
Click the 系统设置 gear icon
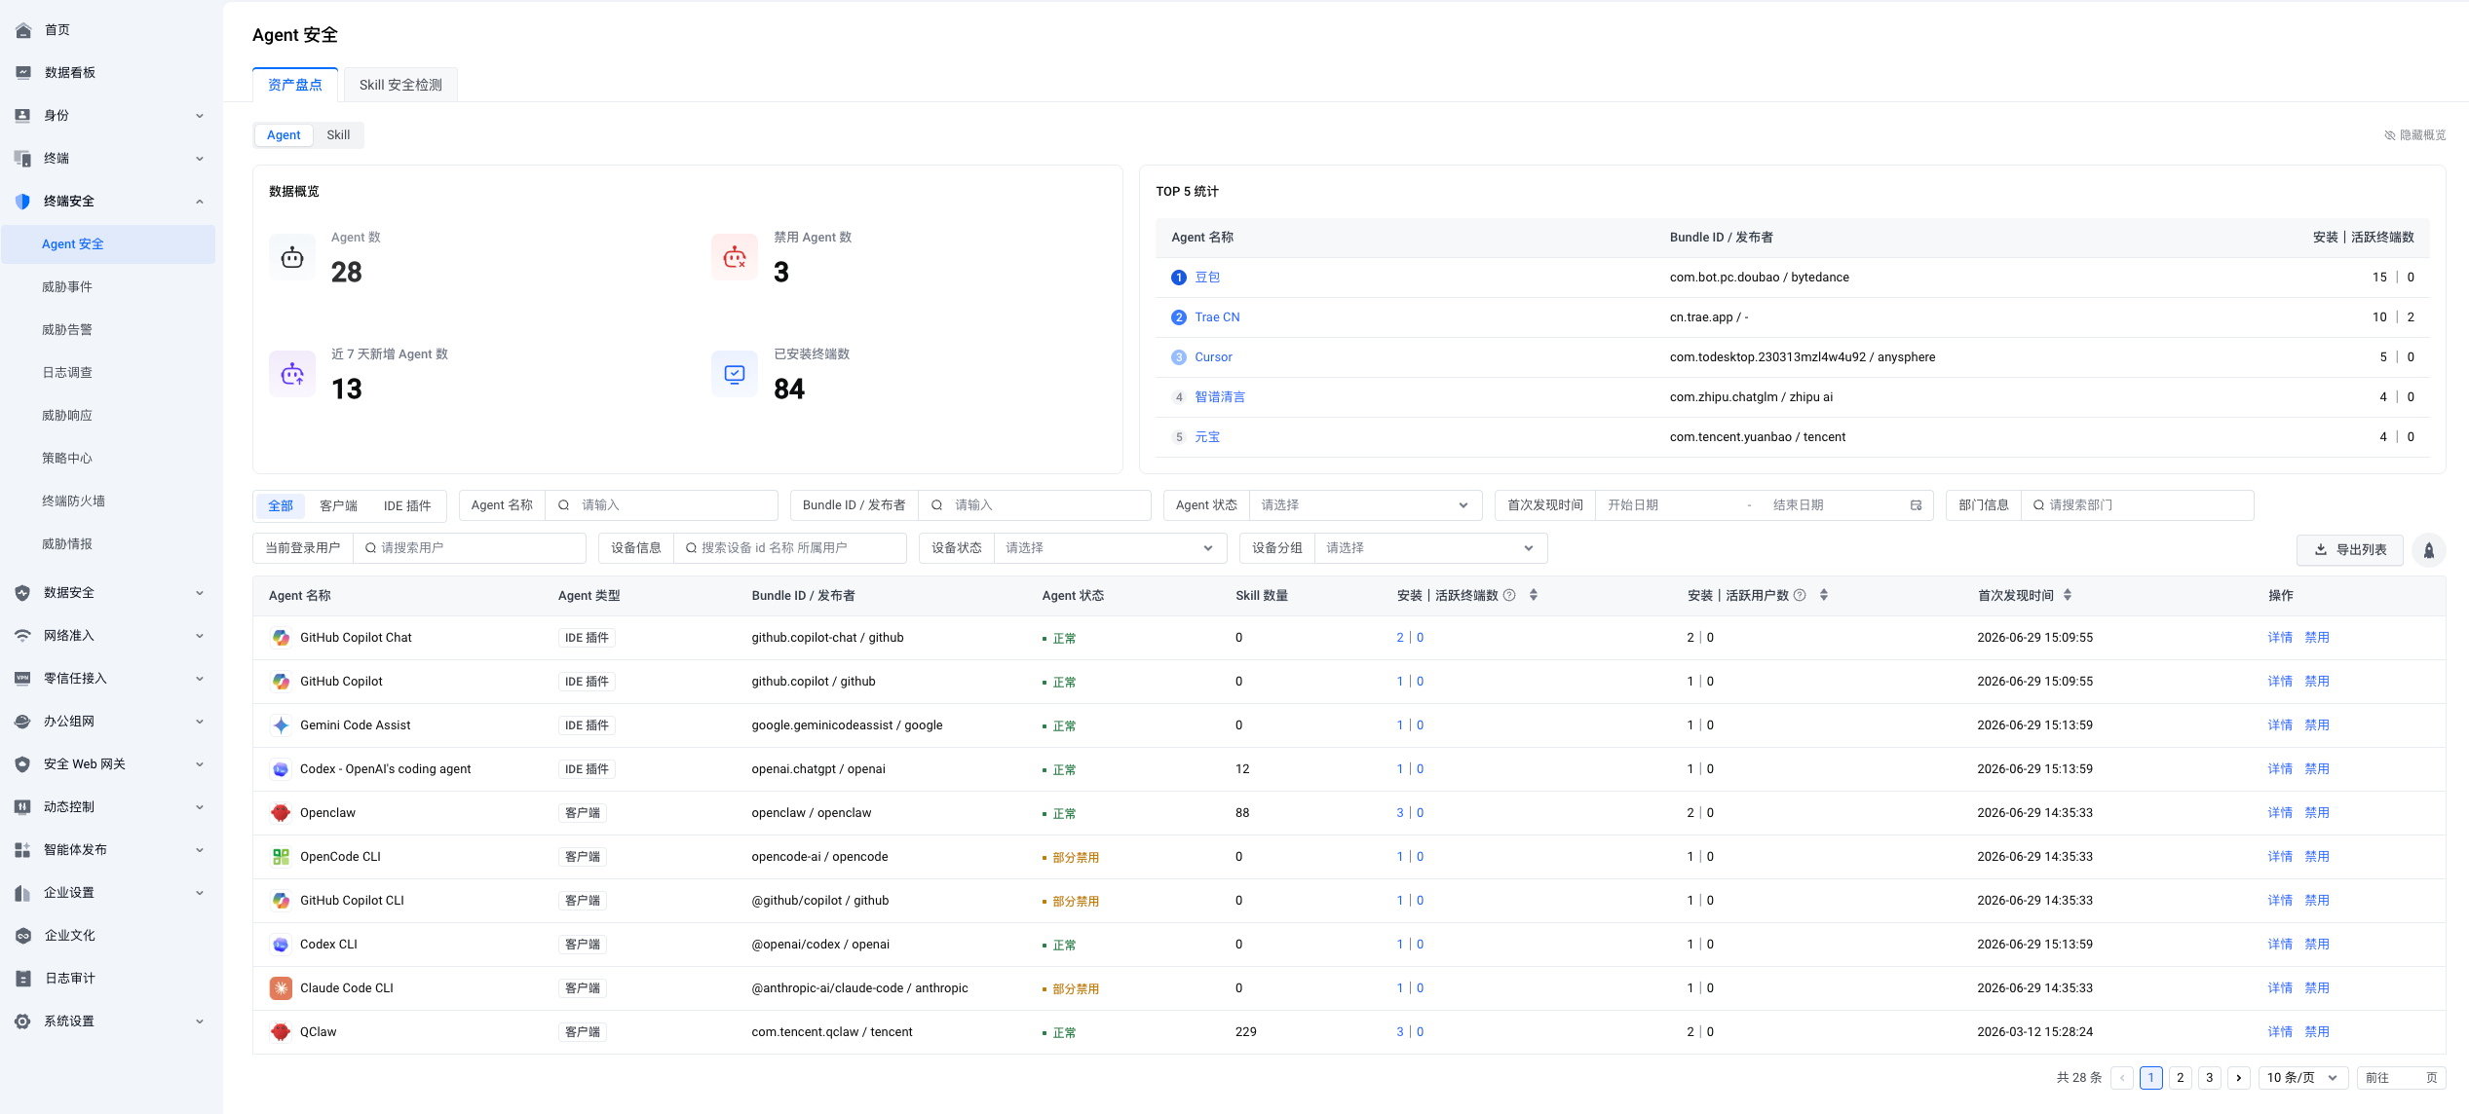pos(23,1021)
